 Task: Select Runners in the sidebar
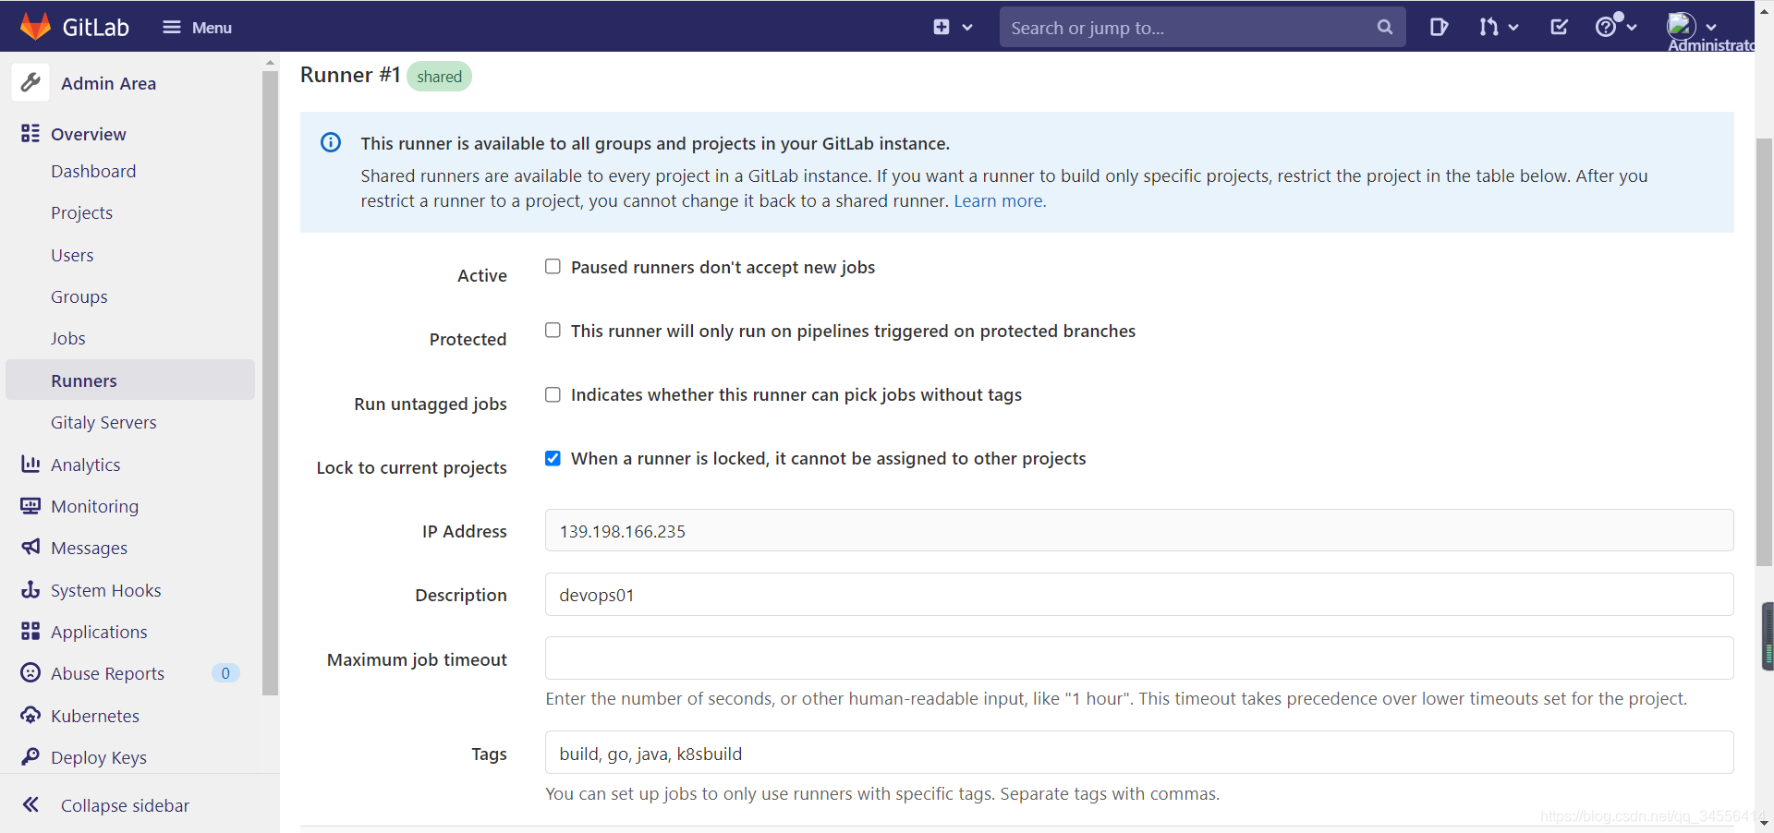[83, 380]
